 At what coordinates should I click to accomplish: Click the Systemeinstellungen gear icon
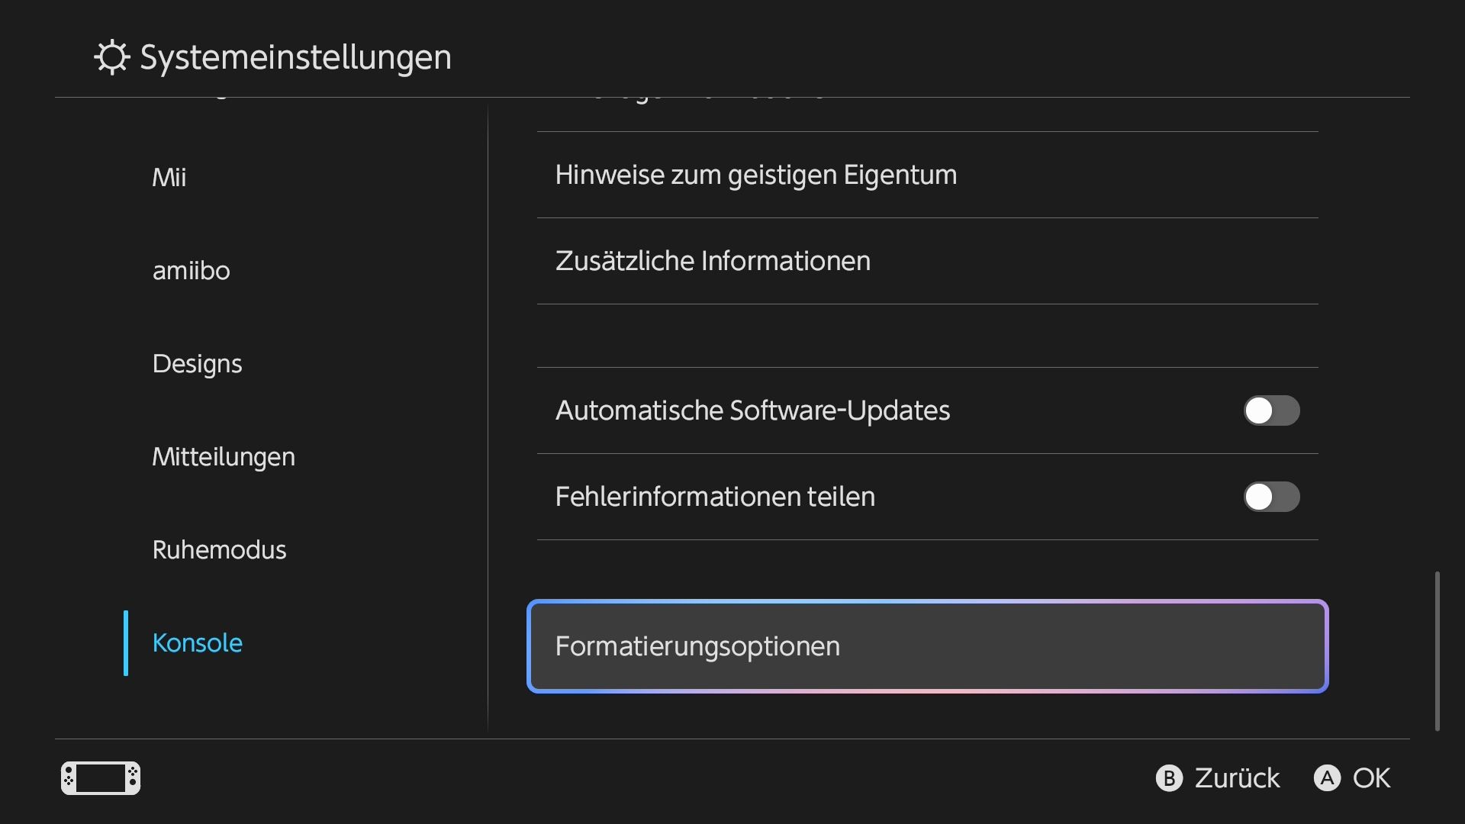(112, 57)
